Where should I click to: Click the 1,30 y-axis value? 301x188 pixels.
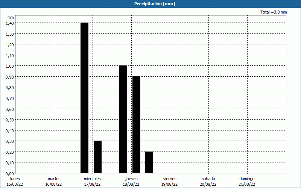coord(10,34)
